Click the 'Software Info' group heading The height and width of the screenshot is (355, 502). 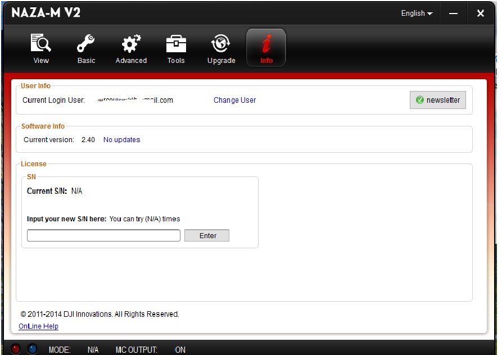[43, 126]
